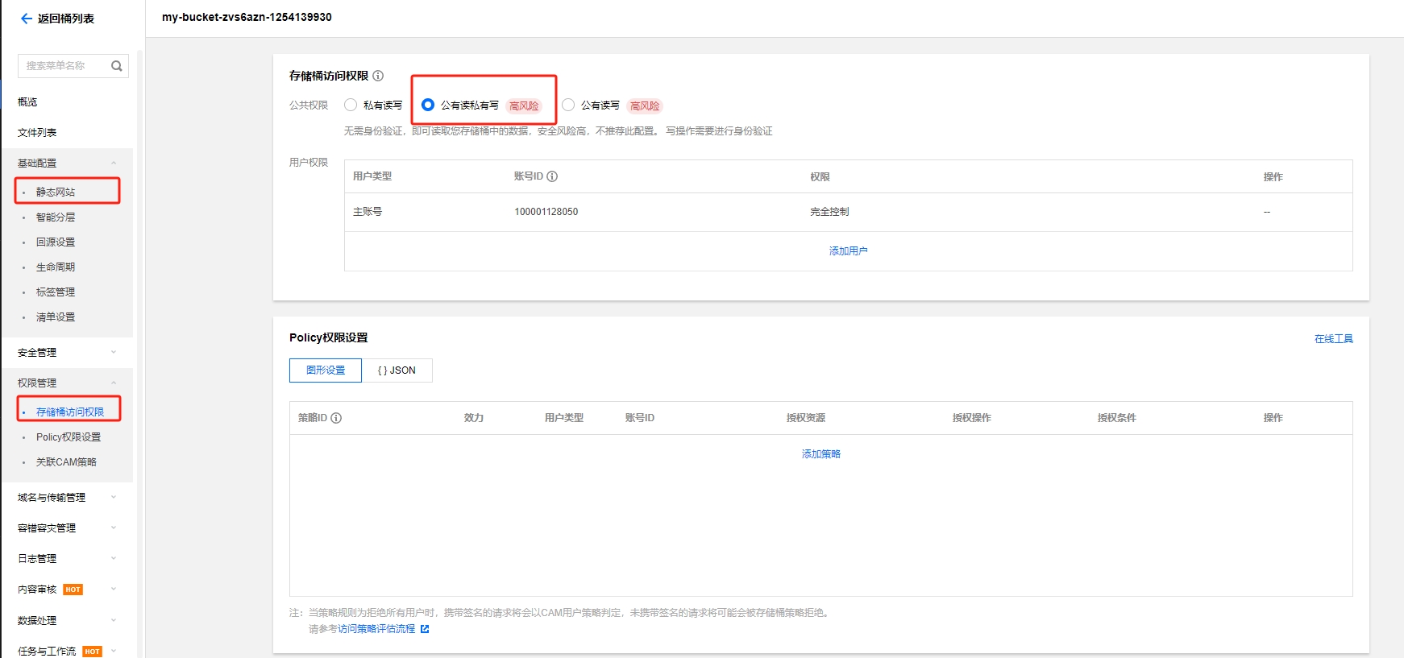Click info icon next to 账号ID column
Screen dimensions: 1404x658
(x=552, y=176)
